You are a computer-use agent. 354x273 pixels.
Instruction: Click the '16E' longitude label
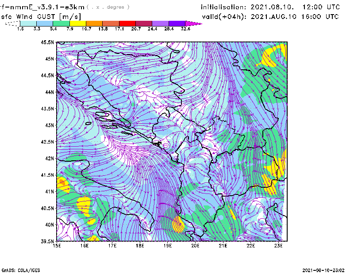click(84, 246)
